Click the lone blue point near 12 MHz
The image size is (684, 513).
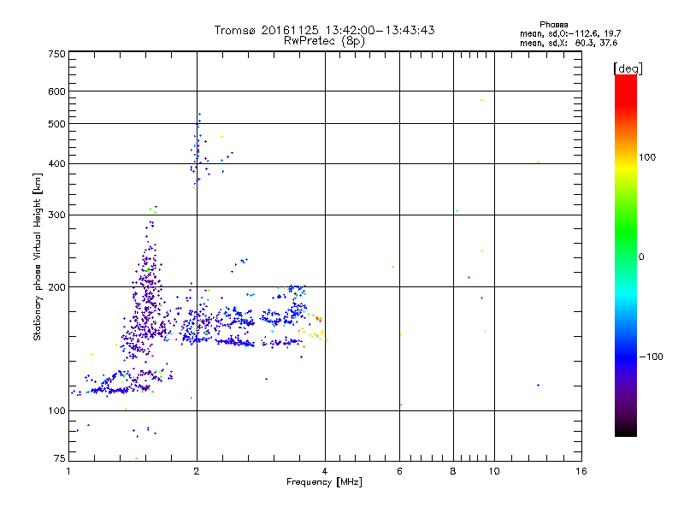point(539,386)
